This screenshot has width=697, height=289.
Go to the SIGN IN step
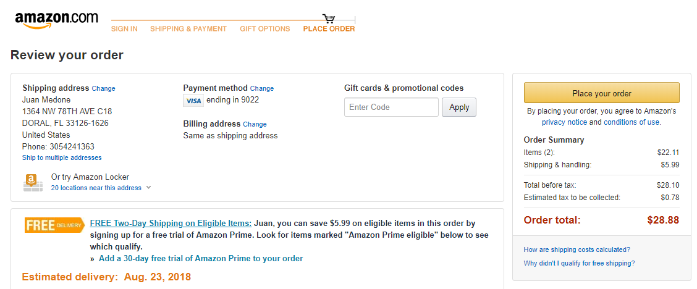click(x=124, y=29)
